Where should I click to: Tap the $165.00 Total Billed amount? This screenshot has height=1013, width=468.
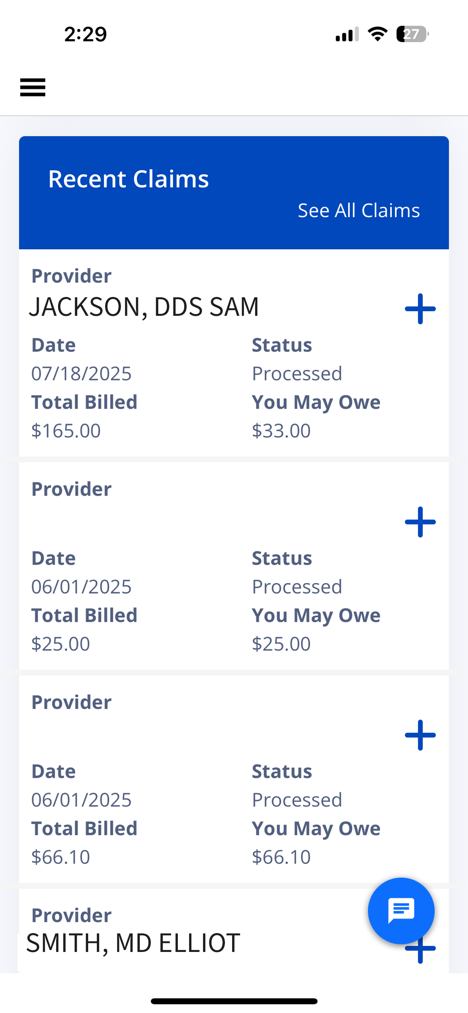[x=66, y=431]
